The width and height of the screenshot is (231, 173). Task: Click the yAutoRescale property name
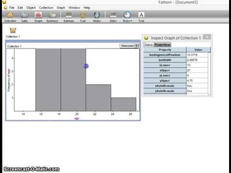[x=165, y=91]
